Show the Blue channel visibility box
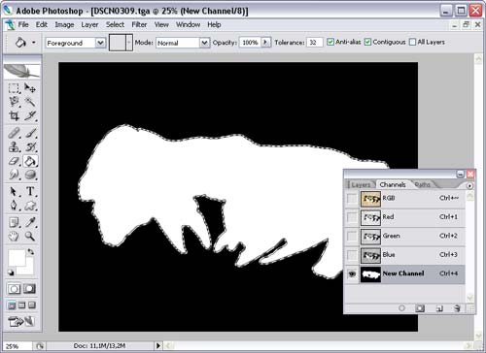The width and height of the screenshot is (486, 353). [x=352, y=255]
